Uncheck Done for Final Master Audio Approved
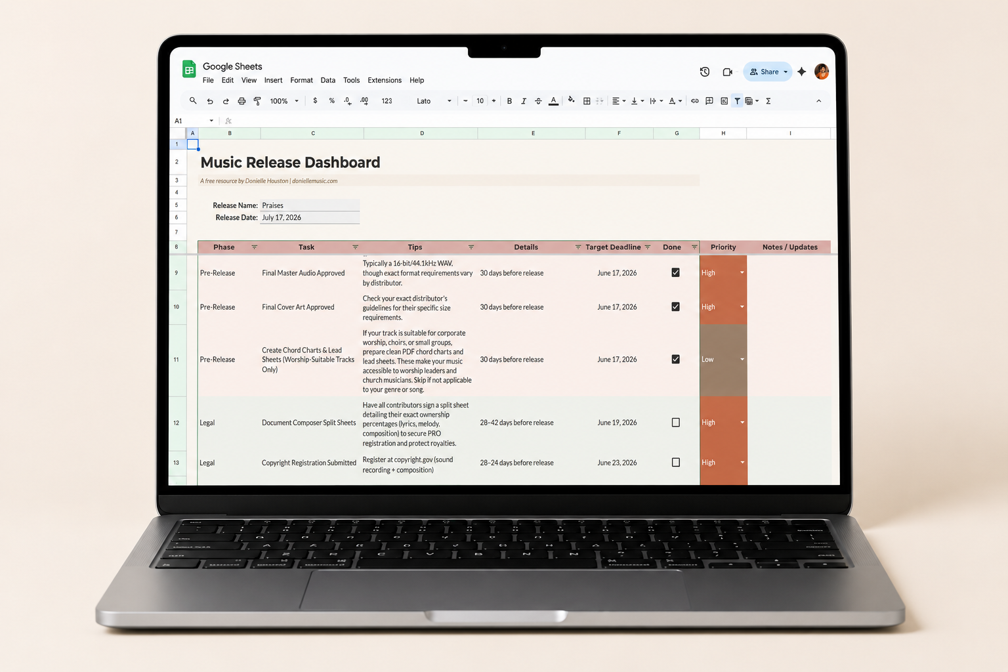Viewport: 1008px width, 672px height. coord(675,272)
